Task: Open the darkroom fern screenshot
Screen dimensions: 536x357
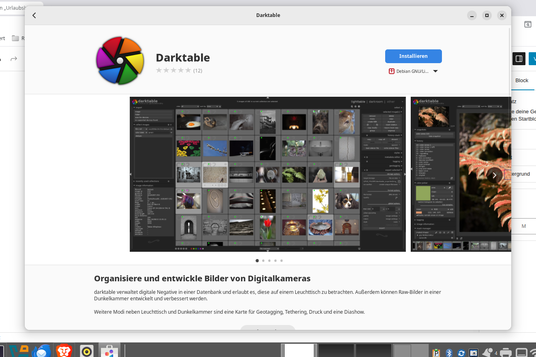Action: pos(461,174)
